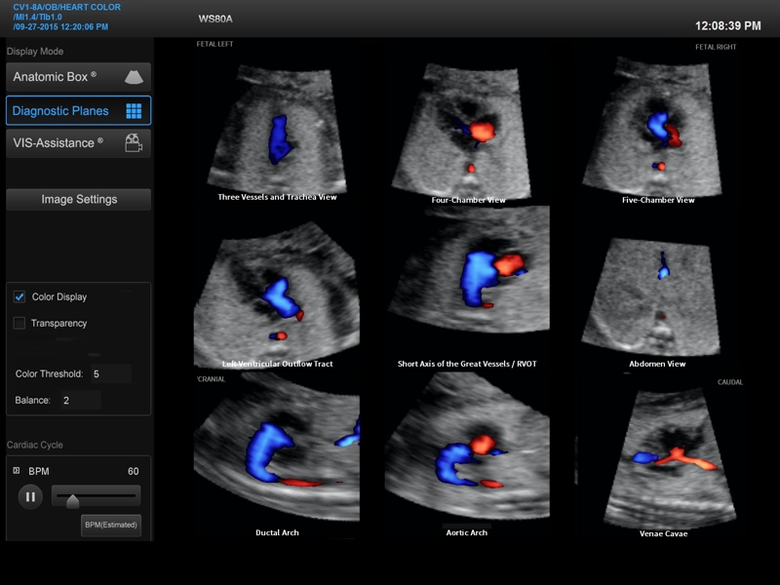Choose the Short Axis of Great Vessels image
The width and height of the screenshot is (780, 585).
coord(468,288)
